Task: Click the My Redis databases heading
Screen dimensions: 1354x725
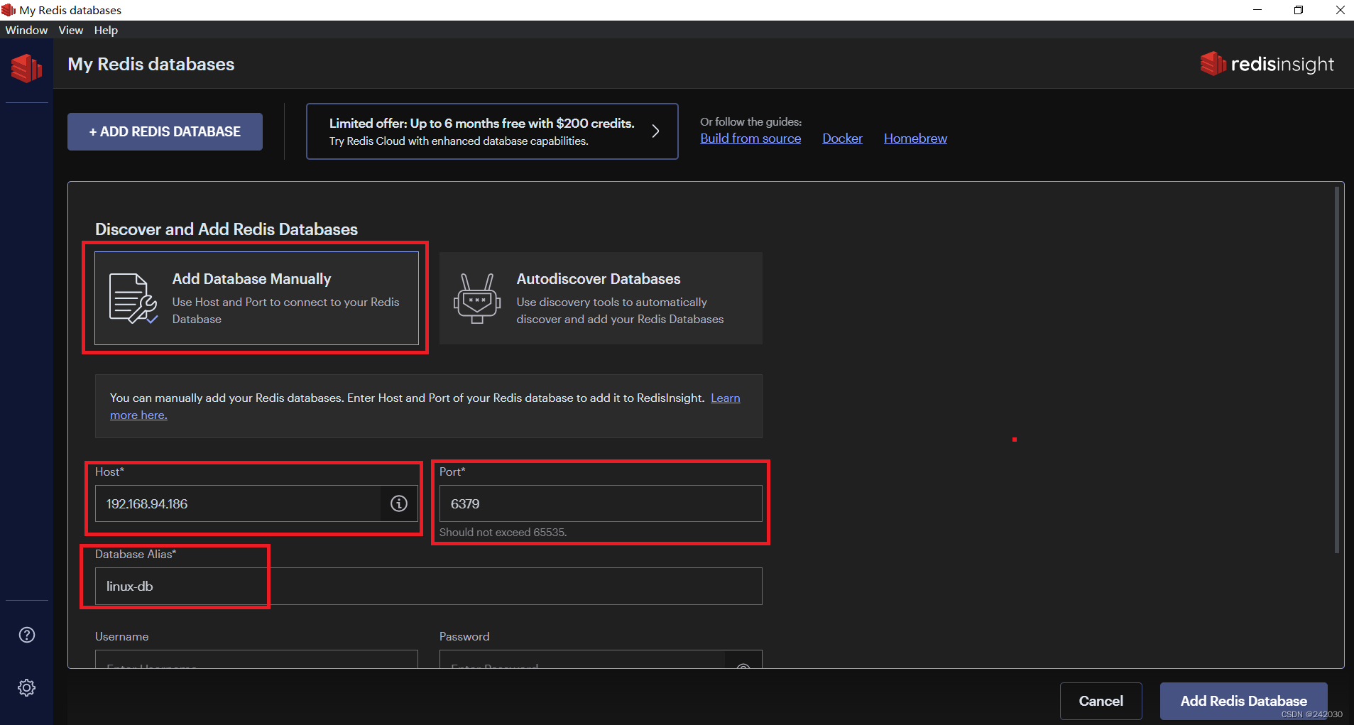Action: pos(151,64)
